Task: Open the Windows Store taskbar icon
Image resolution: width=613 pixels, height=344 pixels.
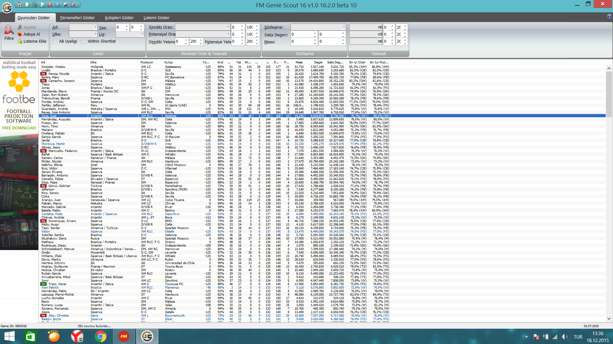Action: pyautogui.click(x=30, y=337)
